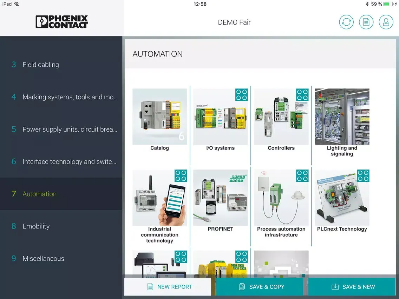
Task: Tap four-circle badge on Industrial communication technology
Action: [x=181, y=176]
